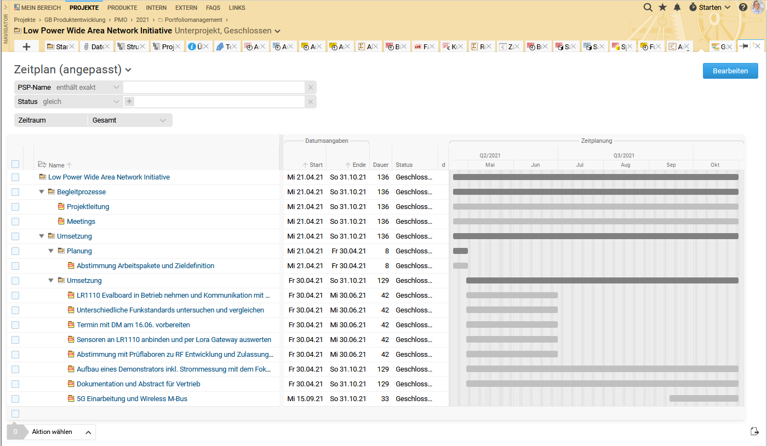Click the help question mark icon
This screenshot has height=446, width=767.
(x=743, y=7)
